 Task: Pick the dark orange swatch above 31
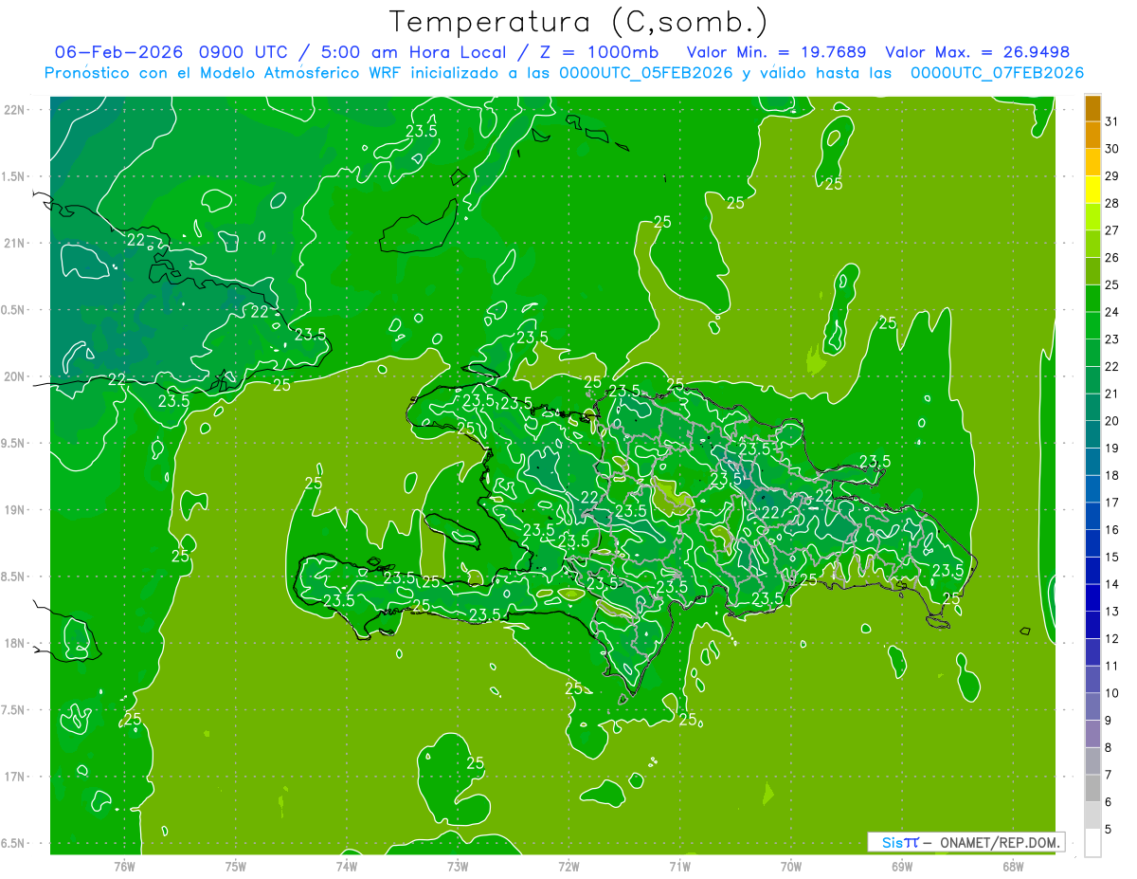tap(1092, 108)
